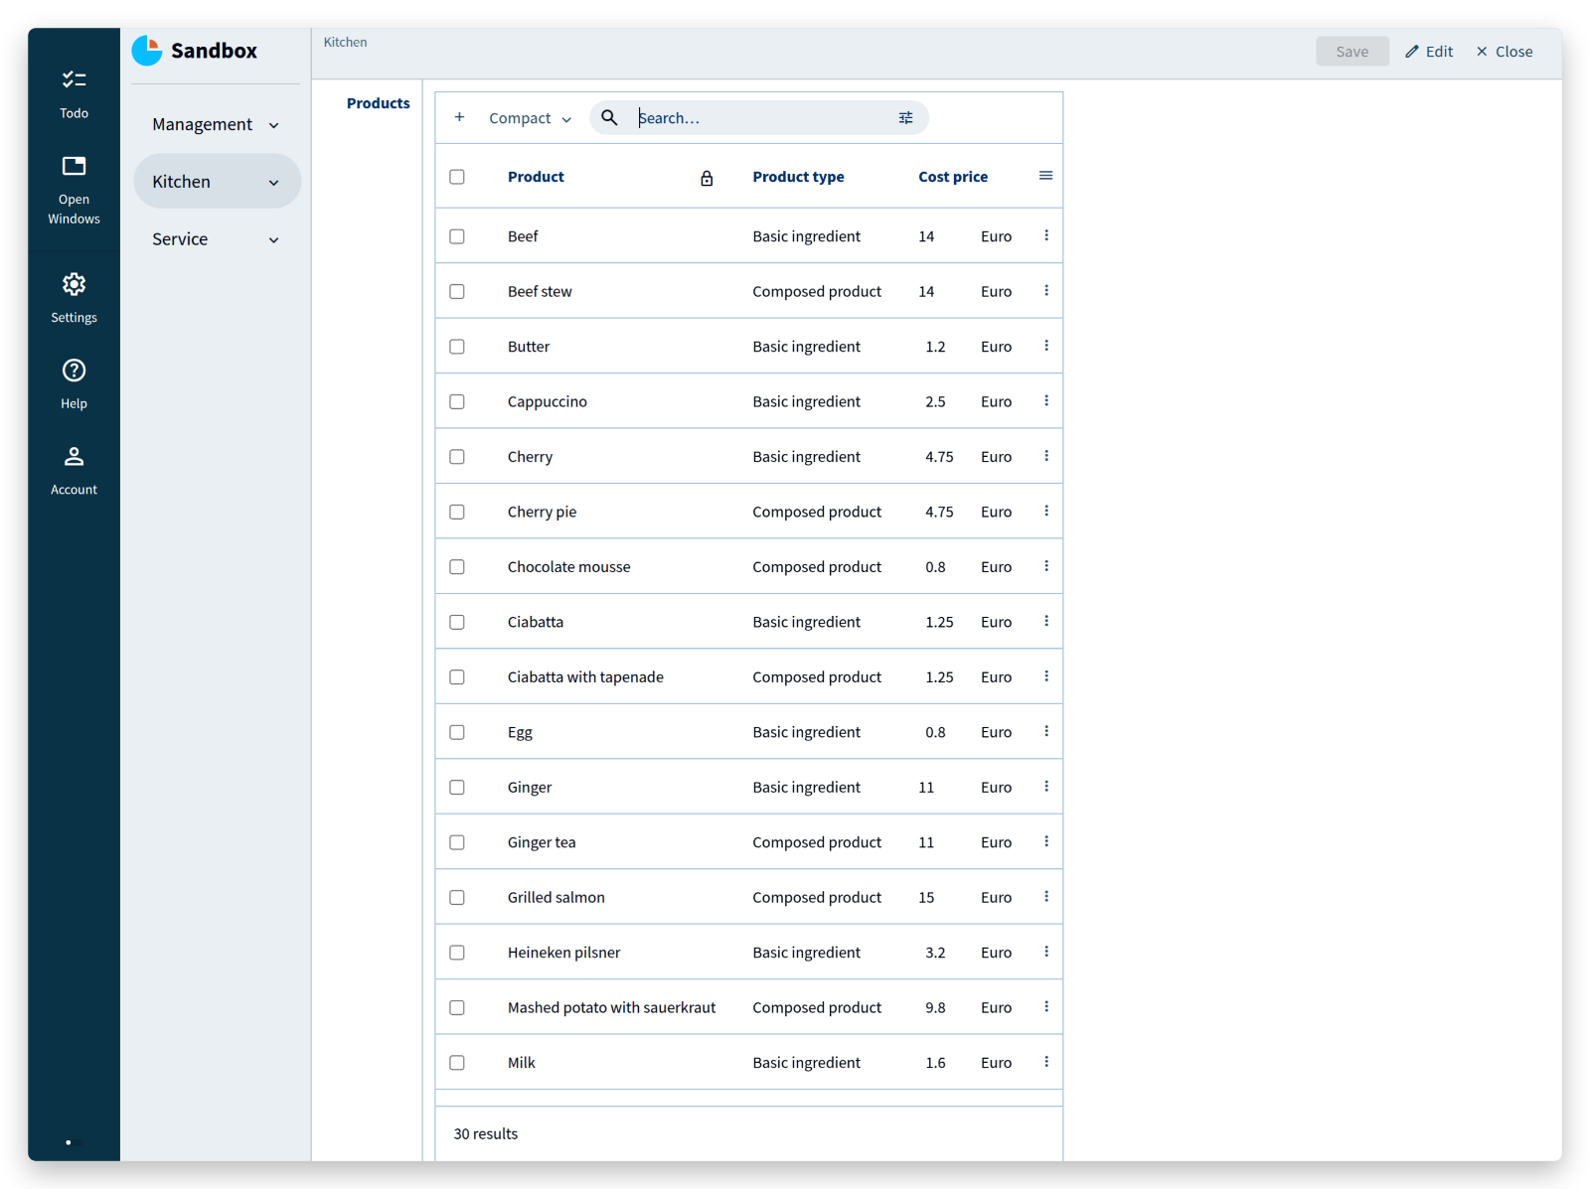Click the Sandbox logo icon
This screenshot has height=1189, width=1590.
click(147, 51)
